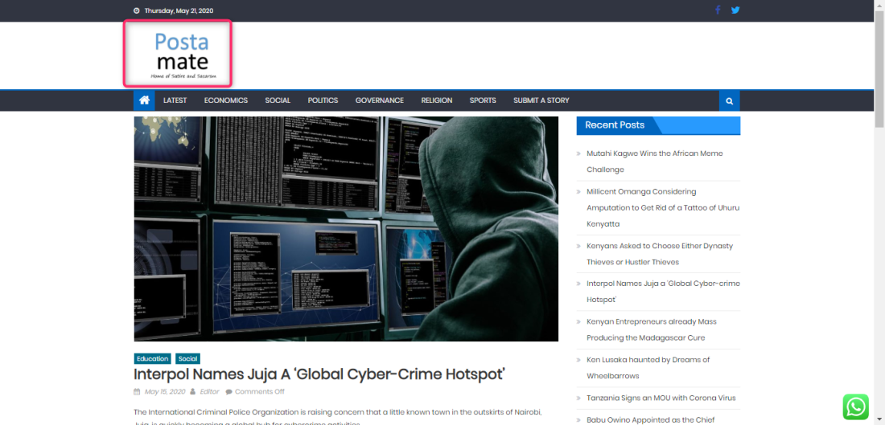Image resolution: width=885 pixels, height=425 pixels.
Task: Open the Facebook page icon
Action: [x=718, y=10]
